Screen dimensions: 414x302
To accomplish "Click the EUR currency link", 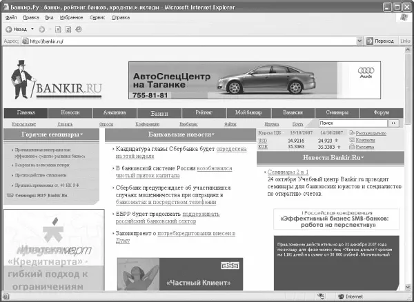I will pyautogui.click(x=263, y=147).
